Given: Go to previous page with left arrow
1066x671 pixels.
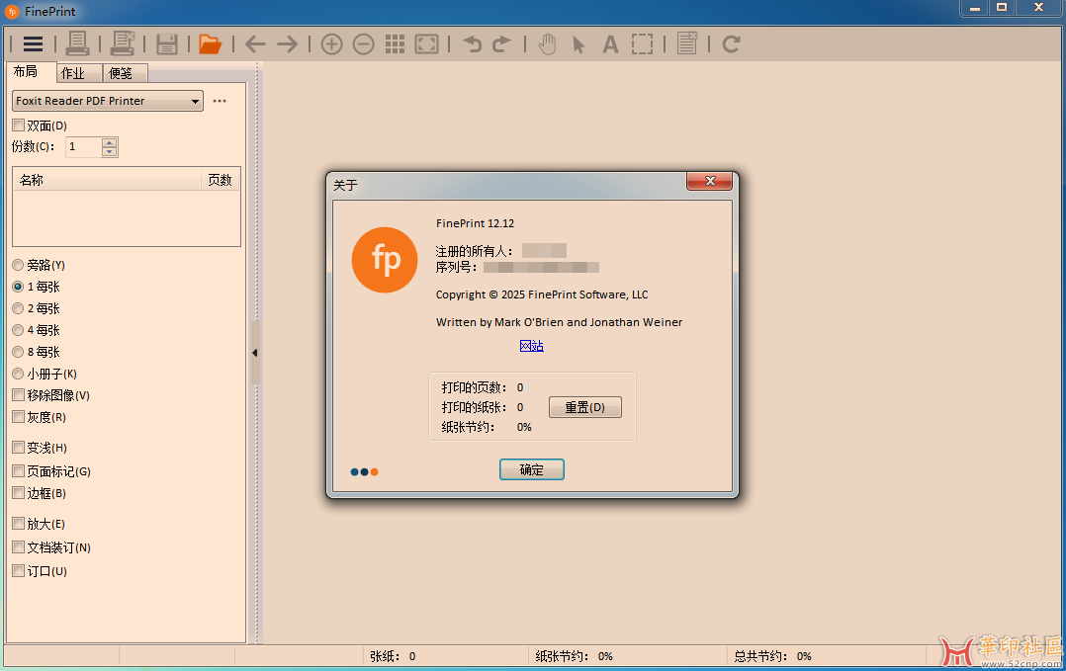Looking at the screenshot, I should coord(255,44).
